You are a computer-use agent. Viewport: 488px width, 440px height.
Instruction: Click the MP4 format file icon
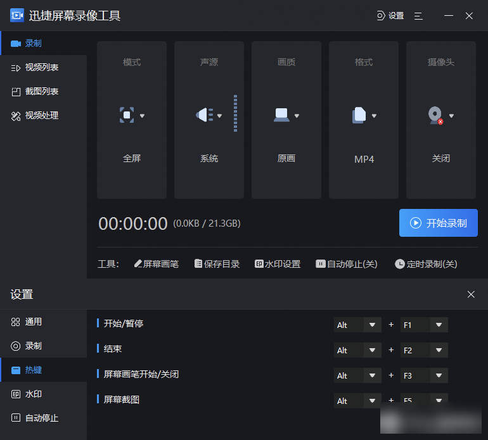tap(359, 115)
